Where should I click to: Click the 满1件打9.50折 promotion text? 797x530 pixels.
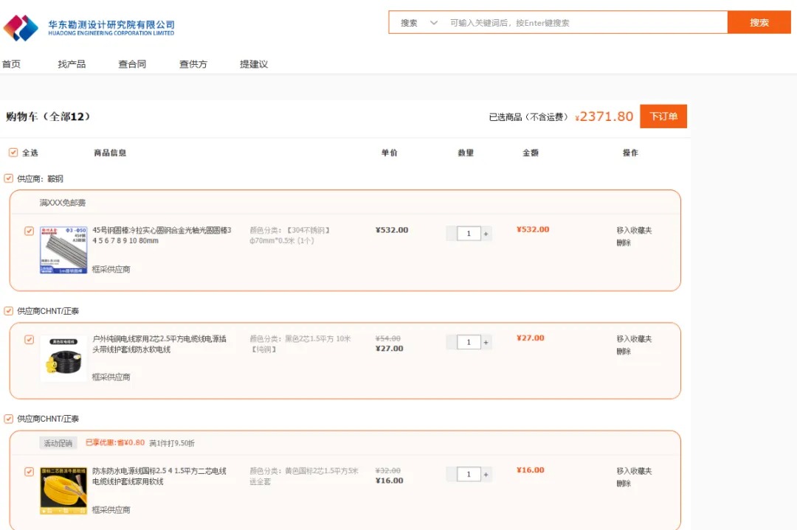pos(172,443)
